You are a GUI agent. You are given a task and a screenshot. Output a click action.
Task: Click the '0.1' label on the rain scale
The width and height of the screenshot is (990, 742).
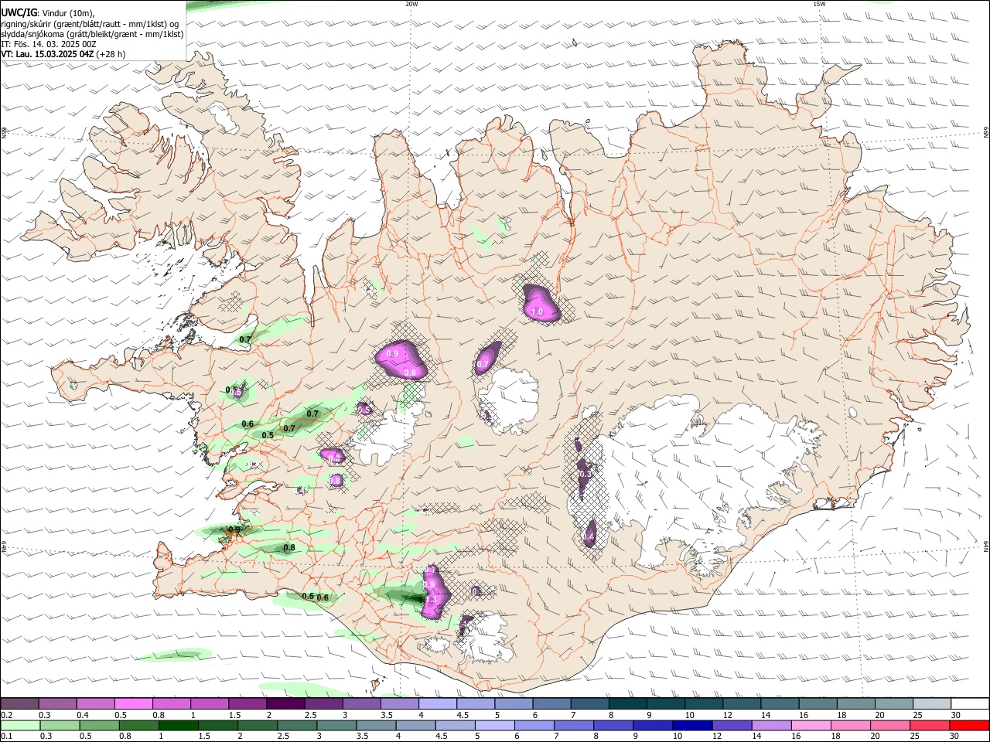6,737
